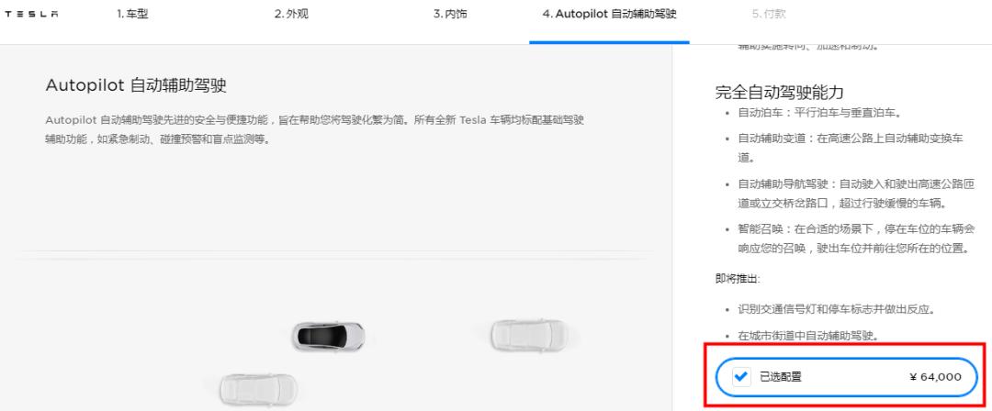The height and width of the screenshot is (411, 992).
Task: Click the 完全自动驾驶能力 section heading
Action: pyautogui.click(x=780, y=93)
